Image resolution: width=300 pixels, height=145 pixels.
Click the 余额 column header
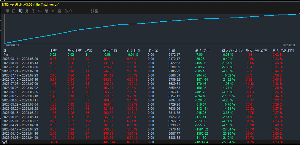point(172,50)
